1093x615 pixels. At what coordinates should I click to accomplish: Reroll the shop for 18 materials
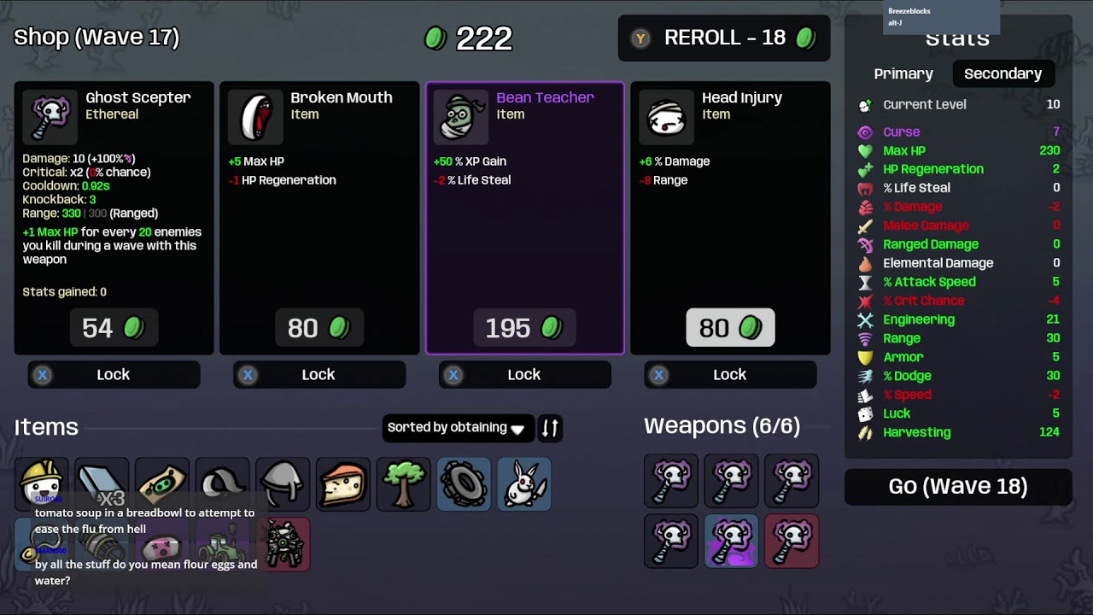[724, 38]
